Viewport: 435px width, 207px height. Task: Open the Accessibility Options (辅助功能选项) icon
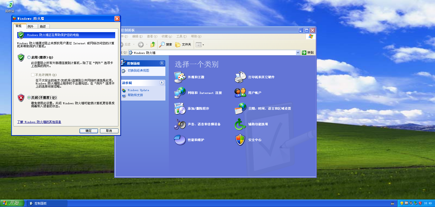point(240,124)
